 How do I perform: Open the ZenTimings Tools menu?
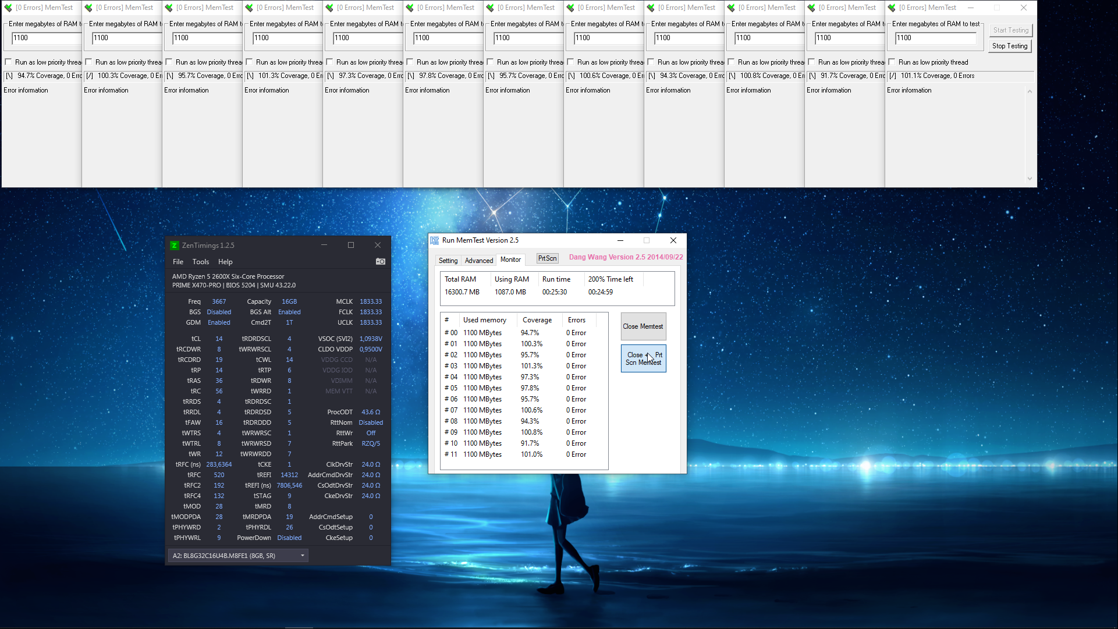pyautogui.click(x=200, y=262)
